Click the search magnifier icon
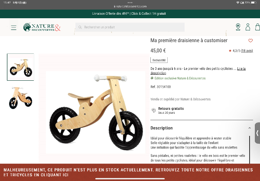The image size is (260, 181). coord(80,27)
